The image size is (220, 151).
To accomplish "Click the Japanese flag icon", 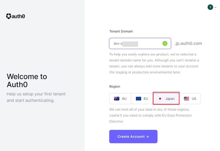I will (160, 99).
